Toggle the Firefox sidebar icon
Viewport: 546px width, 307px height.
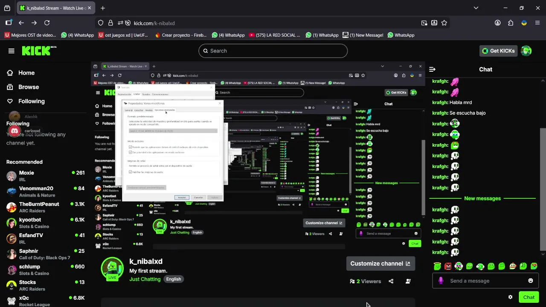click(x=9, y=23)
